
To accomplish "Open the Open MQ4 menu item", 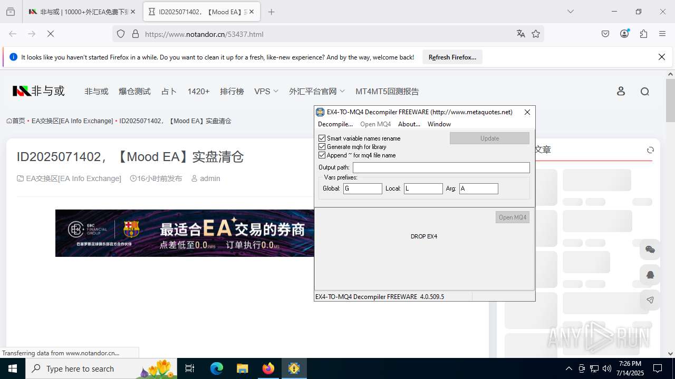I will coord(375,124).
